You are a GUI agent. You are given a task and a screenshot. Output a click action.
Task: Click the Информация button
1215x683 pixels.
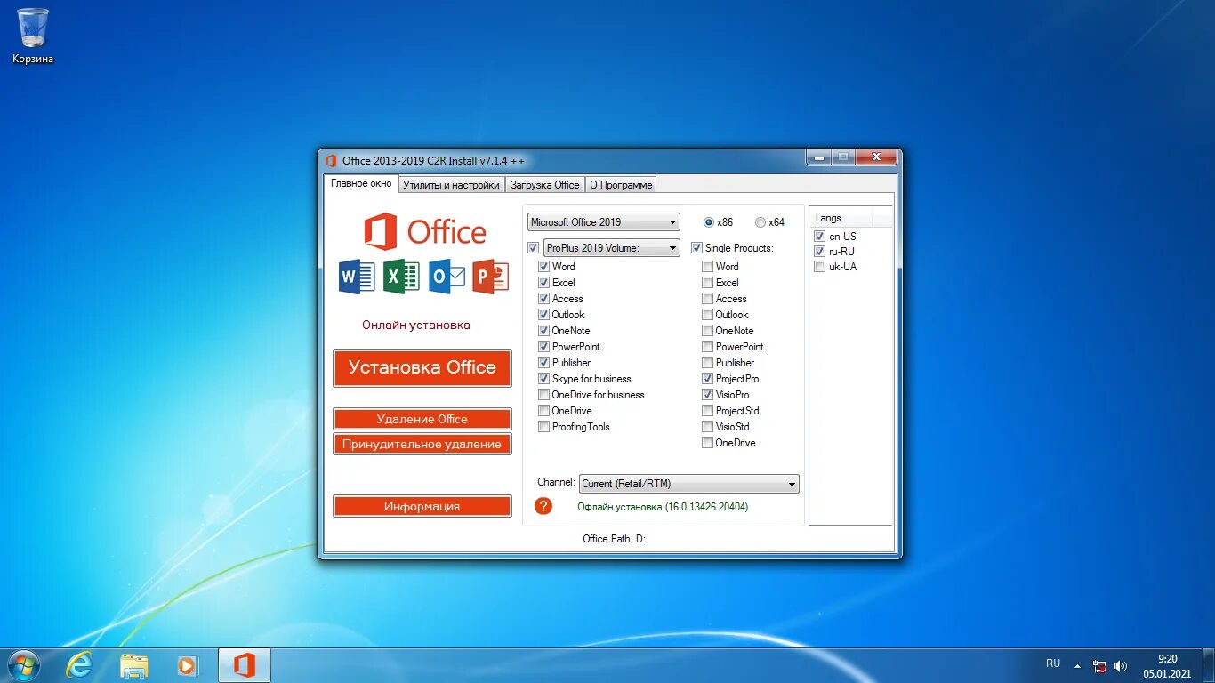(422, 506)
